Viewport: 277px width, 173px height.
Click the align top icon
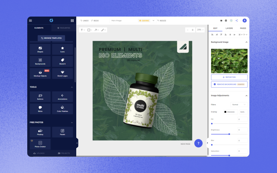click(221, 35)
